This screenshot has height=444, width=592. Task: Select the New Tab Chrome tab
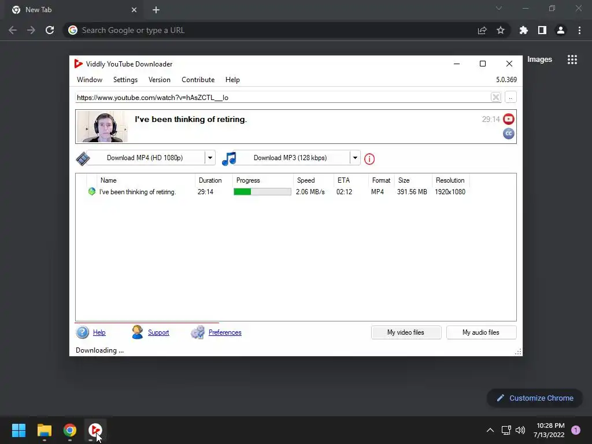pyautogui.click(x=75, y=10)
